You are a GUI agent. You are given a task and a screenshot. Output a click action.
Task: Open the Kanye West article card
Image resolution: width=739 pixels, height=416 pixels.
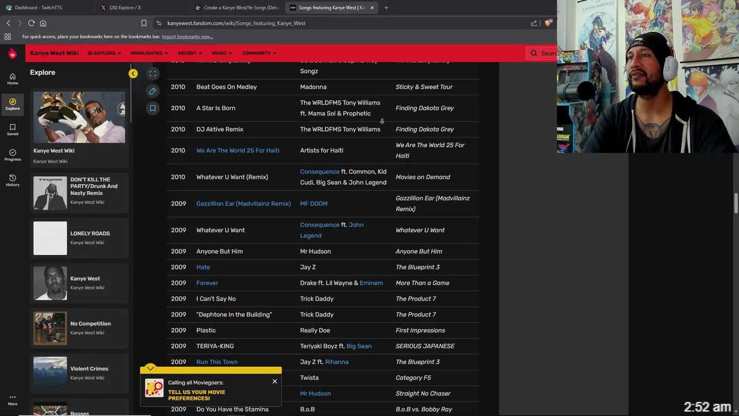(x=80, y=283)
